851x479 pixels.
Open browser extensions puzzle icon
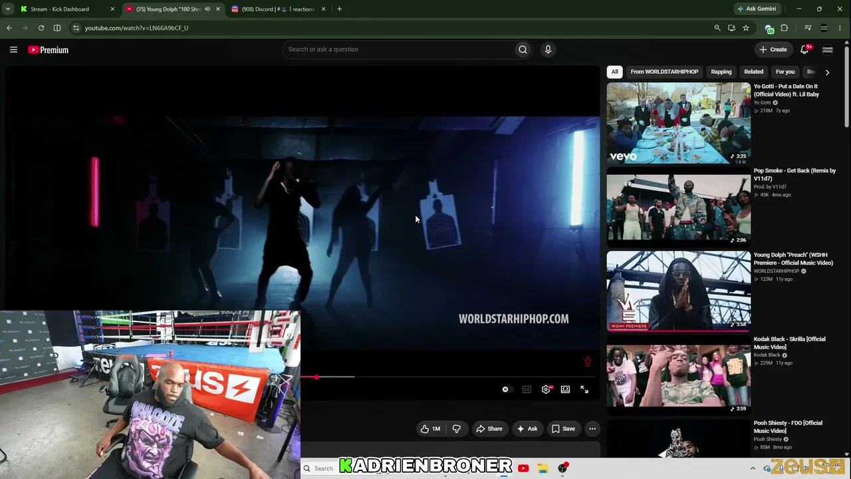tap(785, 28)
